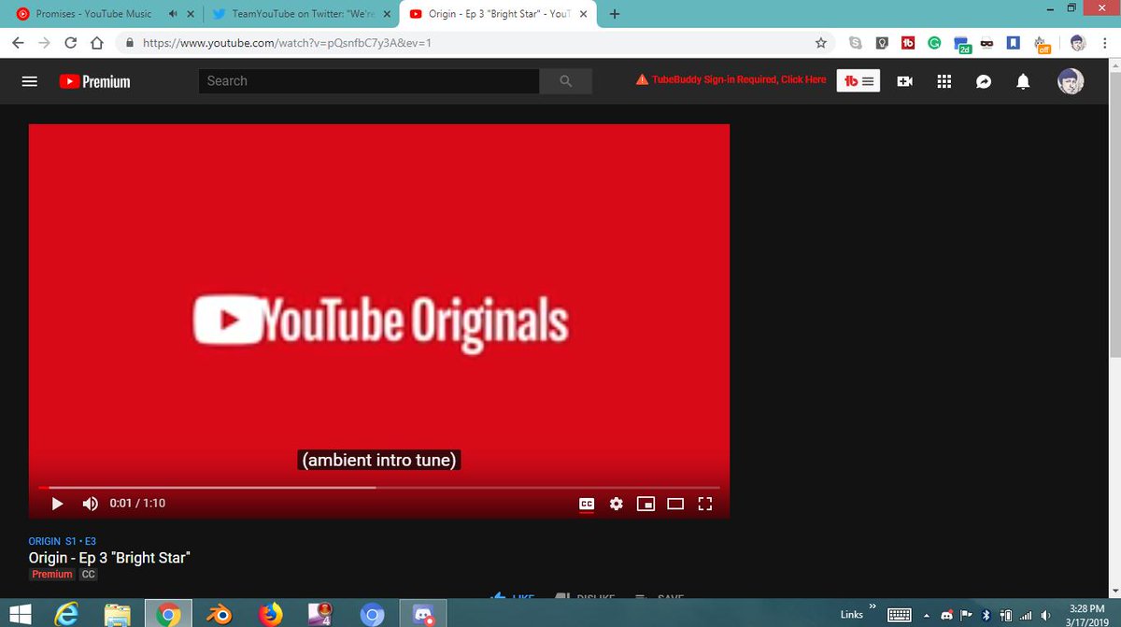1121x627 pixels.
Task: Expand the Links toolbar chevron
Action: 873,608
